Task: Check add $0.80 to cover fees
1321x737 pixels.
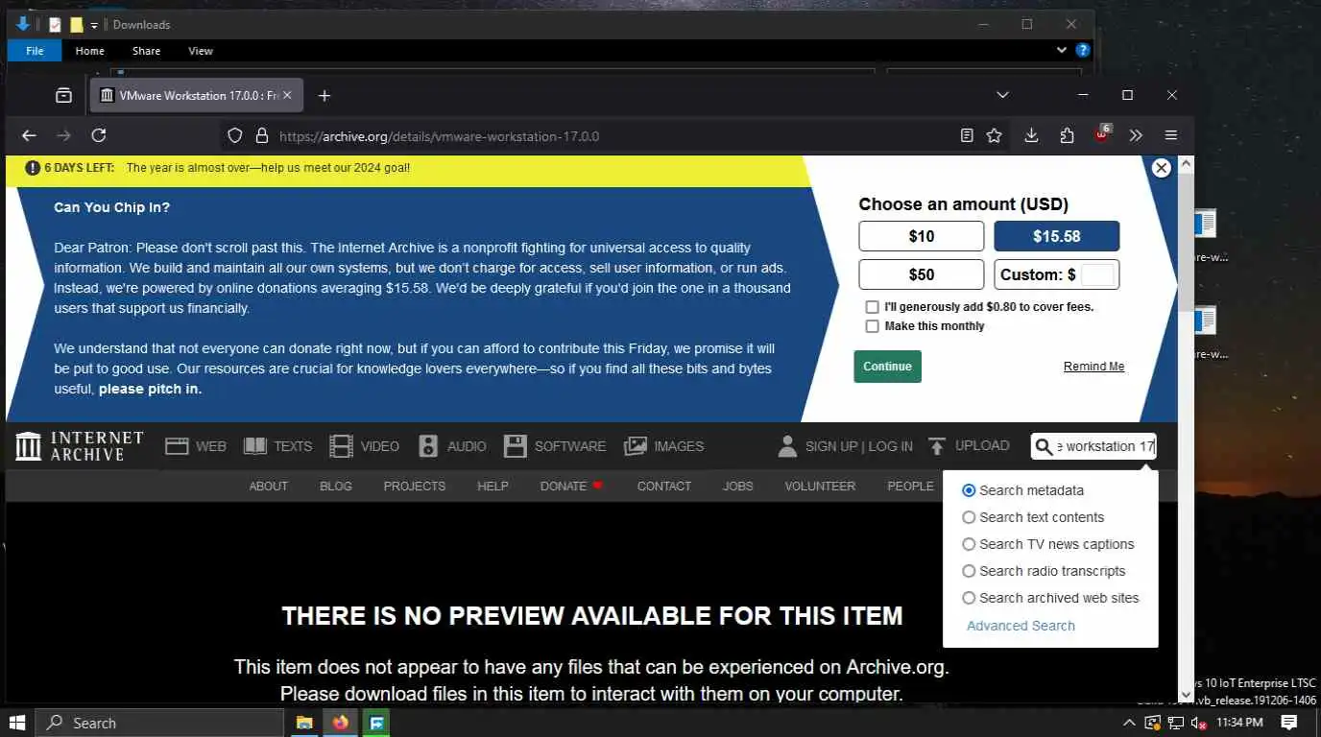Action: click(872, 307)
